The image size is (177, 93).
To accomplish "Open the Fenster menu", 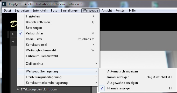I will [x=121, y=11].
